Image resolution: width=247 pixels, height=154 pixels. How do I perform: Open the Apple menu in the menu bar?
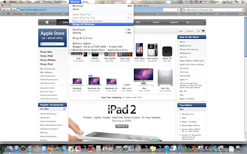pos(5,2)
